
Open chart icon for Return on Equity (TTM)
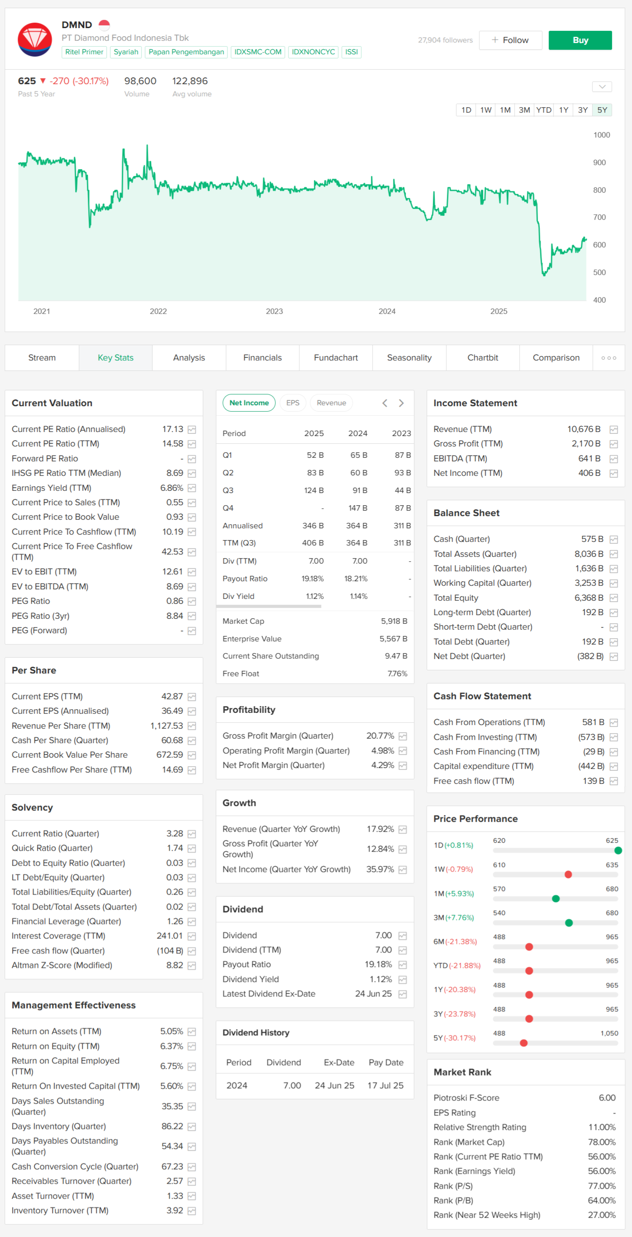(x=192, y=1046)
